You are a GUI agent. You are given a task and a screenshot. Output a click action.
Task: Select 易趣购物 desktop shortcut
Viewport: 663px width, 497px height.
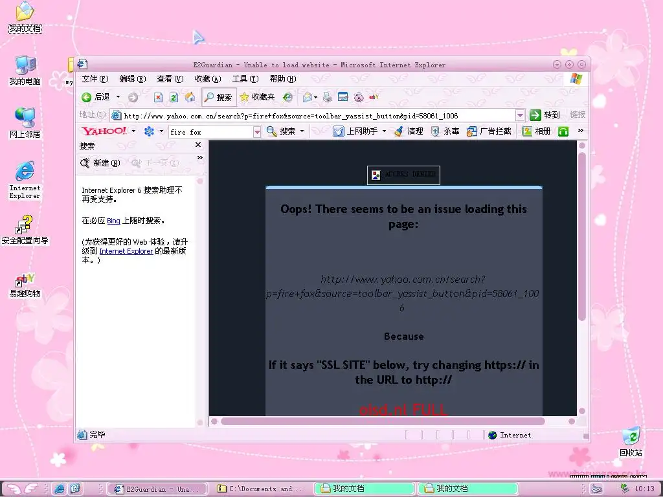(x=25, y=285)
